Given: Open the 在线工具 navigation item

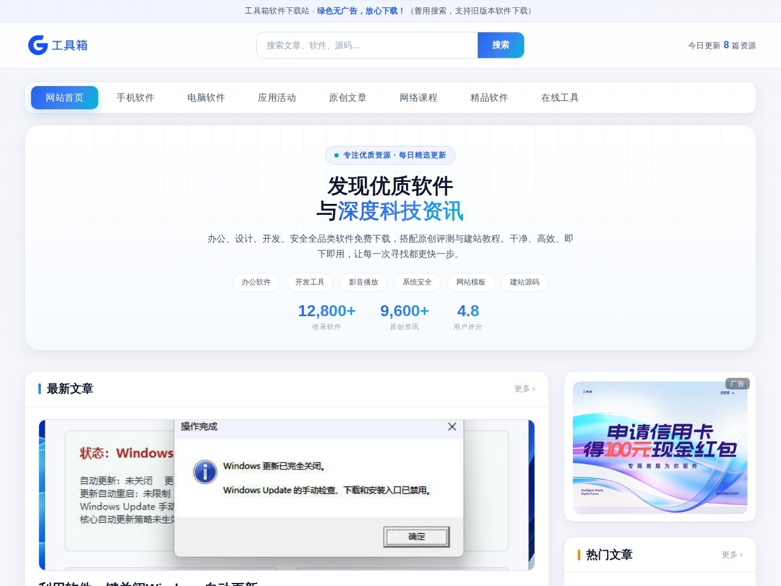Looking at the screenshot, I should click(x=560, y=98).
